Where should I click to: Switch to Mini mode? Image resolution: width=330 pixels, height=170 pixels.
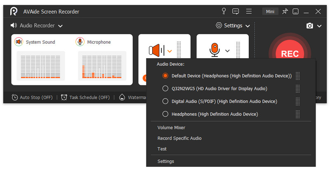(x=270, y=12)
